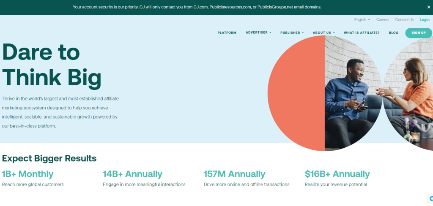This screenshot has height=206, width=433.
Task: Go to Contact Us page
Action: [404, 20]
